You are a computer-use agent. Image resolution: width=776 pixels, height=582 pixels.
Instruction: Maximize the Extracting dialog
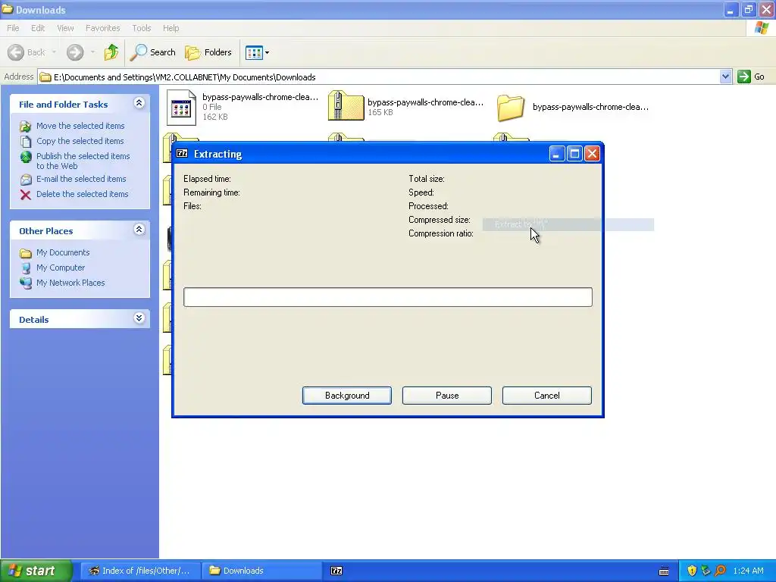tap(574, 154)
